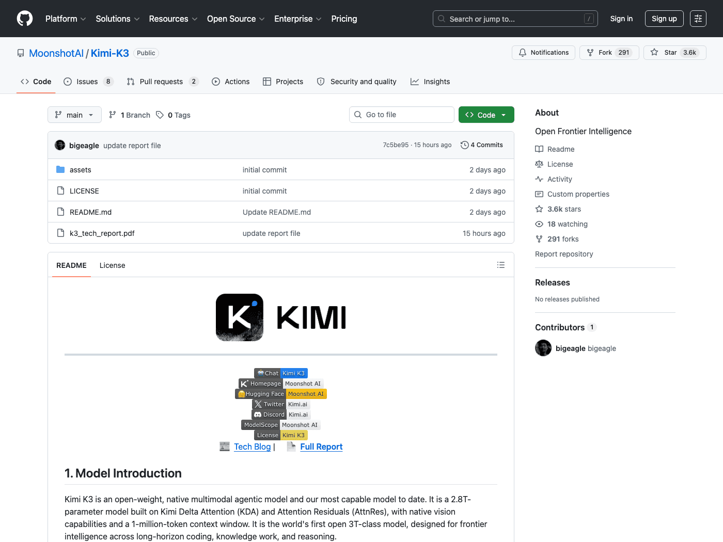Screen dimensions: 723x542
Task: Open the Tech Blog link
Action: [x=253, y=447]
